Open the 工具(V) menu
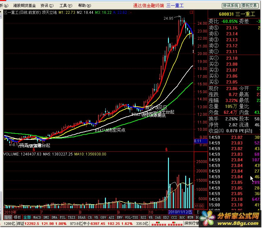Viewport: 262px width, 228px height. pos(66,6)
